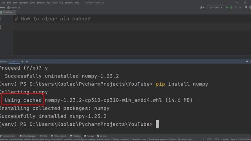Open the Edit menu
Image resolution: width=251 pixels, height=141 pixels.
[x=9, y=3]
